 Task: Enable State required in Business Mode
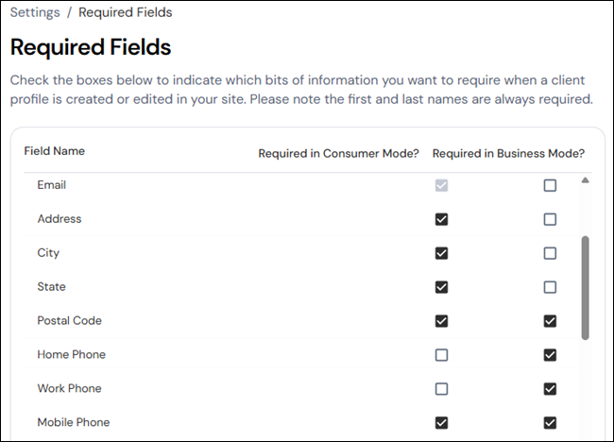click(550, 287)
